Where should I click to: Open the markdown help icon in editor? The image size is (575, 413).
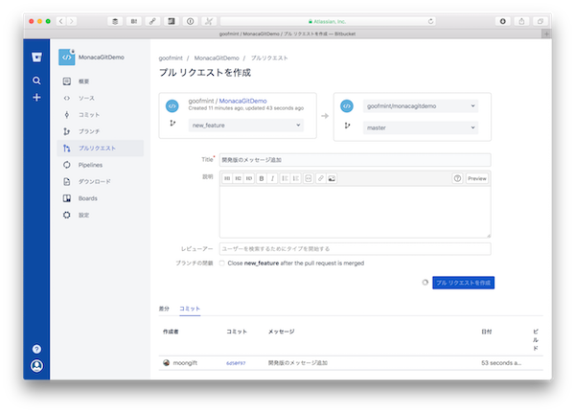457,178
